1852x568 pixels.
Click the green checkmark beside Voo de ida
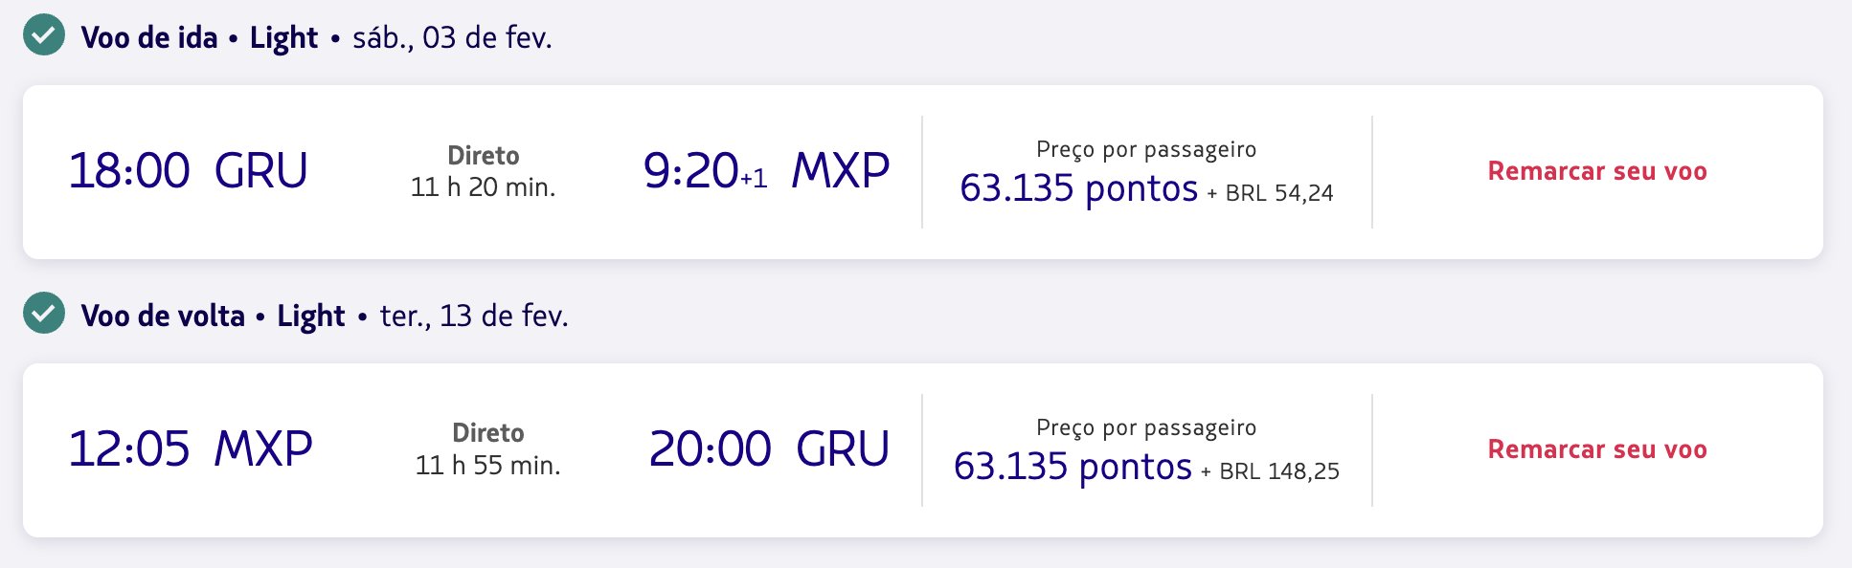(x=44, y=35)
